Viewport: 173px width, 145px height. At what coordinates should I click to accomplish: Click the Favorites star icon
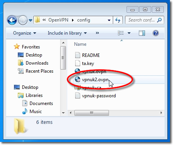[x=17, y=47]
